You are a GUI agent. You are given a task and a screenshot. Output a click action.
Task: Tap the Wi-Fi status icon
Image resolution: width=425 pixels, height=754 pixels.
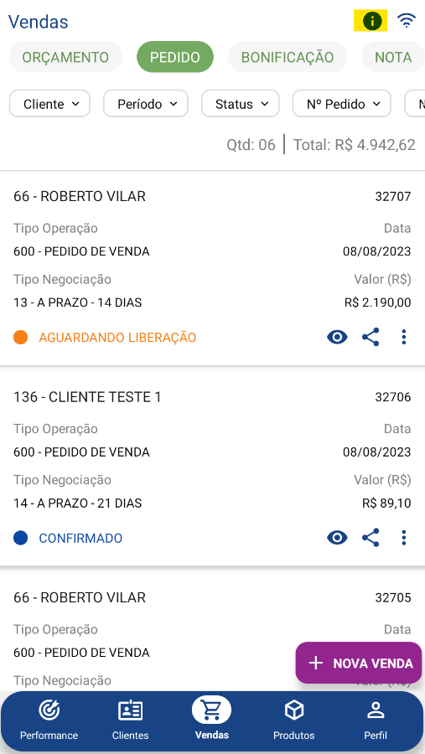pyautogui.click(x=407, y=21)
